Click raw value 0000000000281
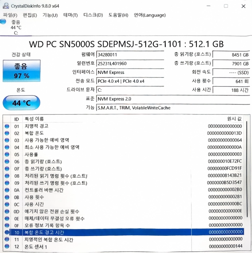This screenshot has width=252, height=253. [x=225, y=197]
